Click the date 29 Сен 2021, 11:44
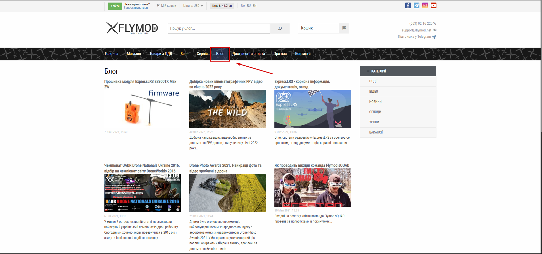The width and height of the screenshot is (542, 254). (x=201, y=216)
